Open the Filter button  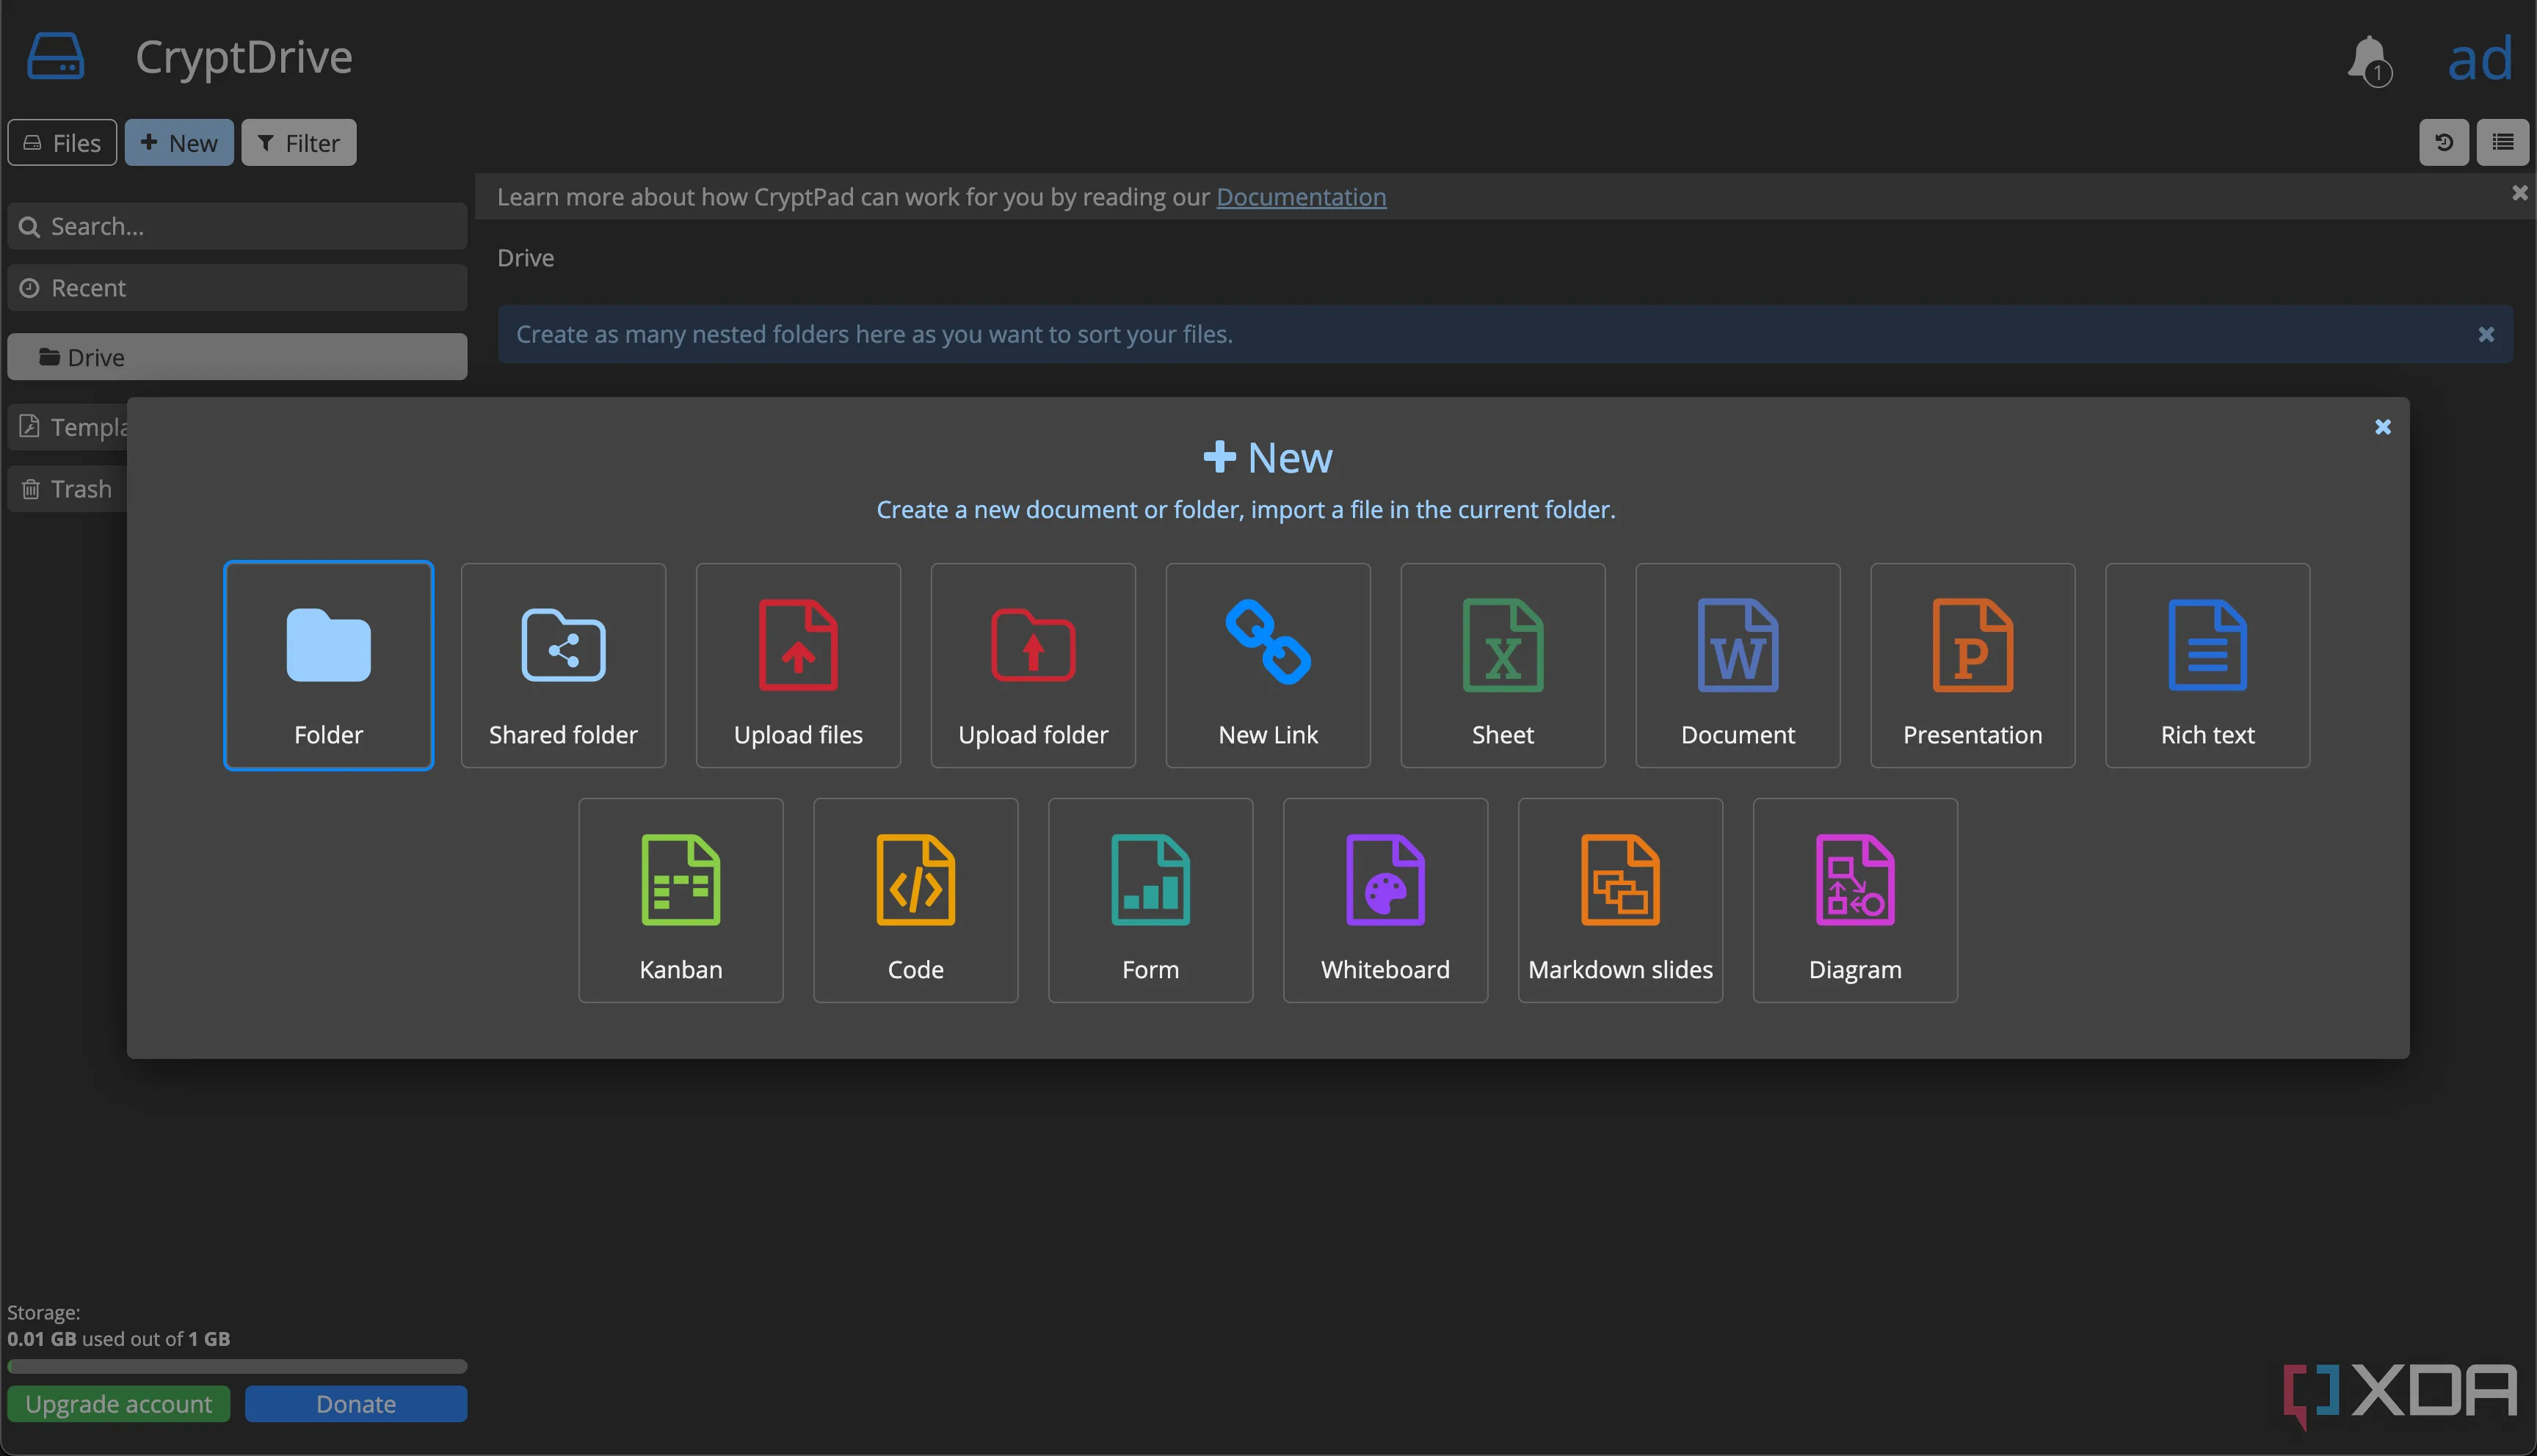pos(299,142)
